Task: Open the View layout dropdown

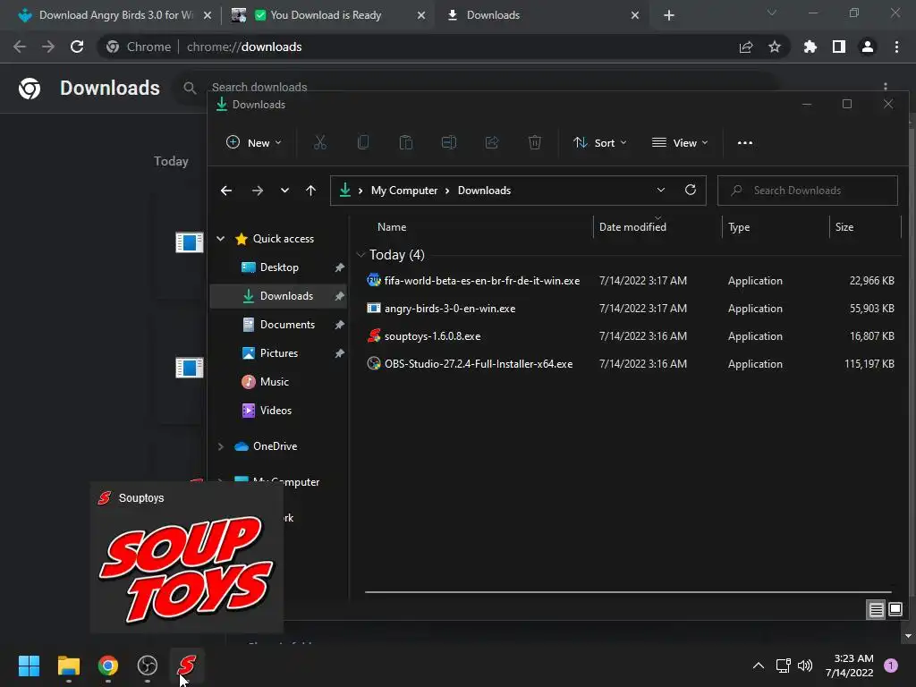Action: [680, 142]
